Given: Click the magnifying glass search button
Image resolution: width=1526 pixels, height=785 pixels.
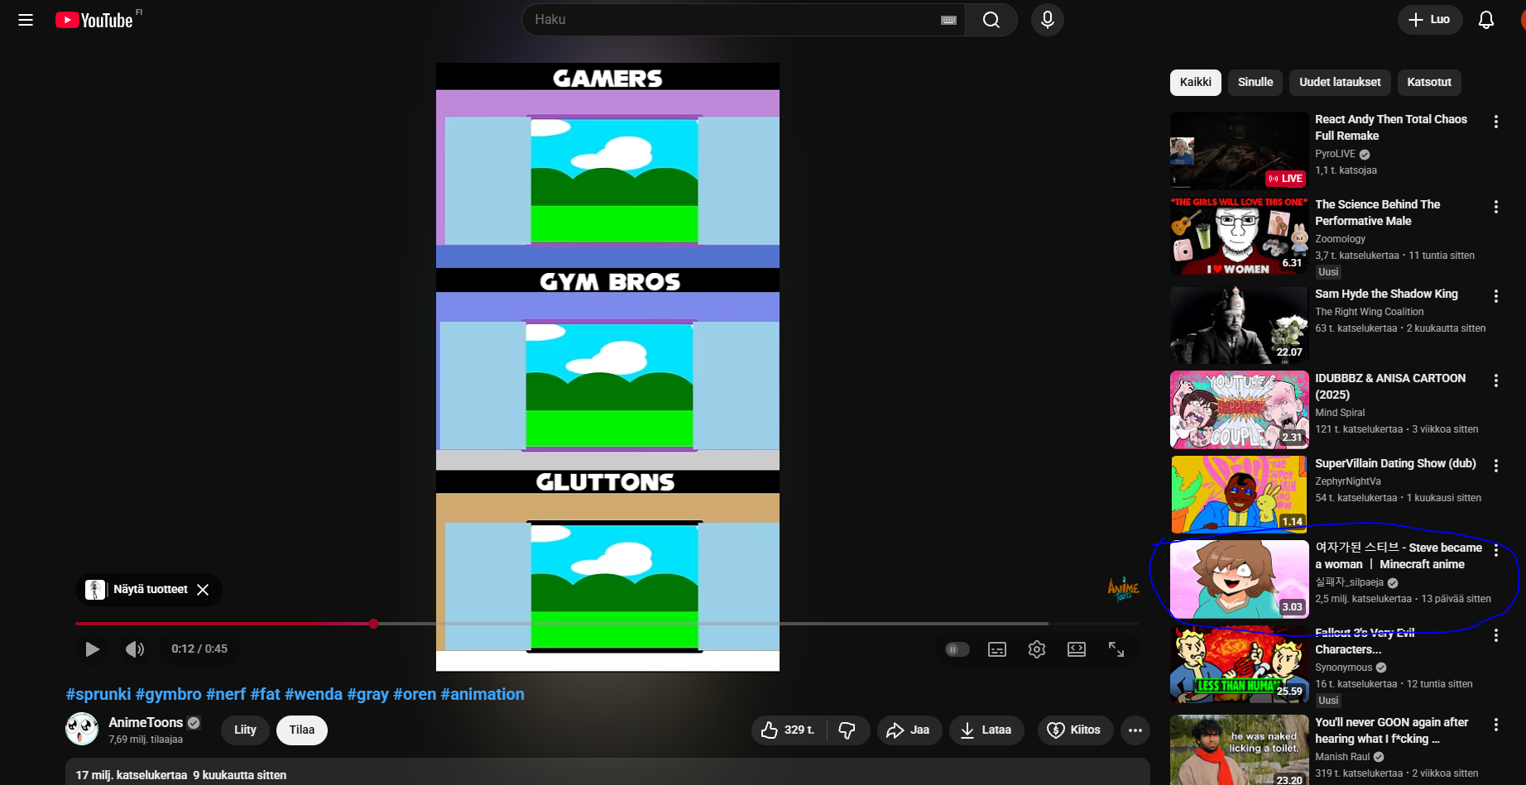Looking at the screenshot, I should click(x=991, y=20).
